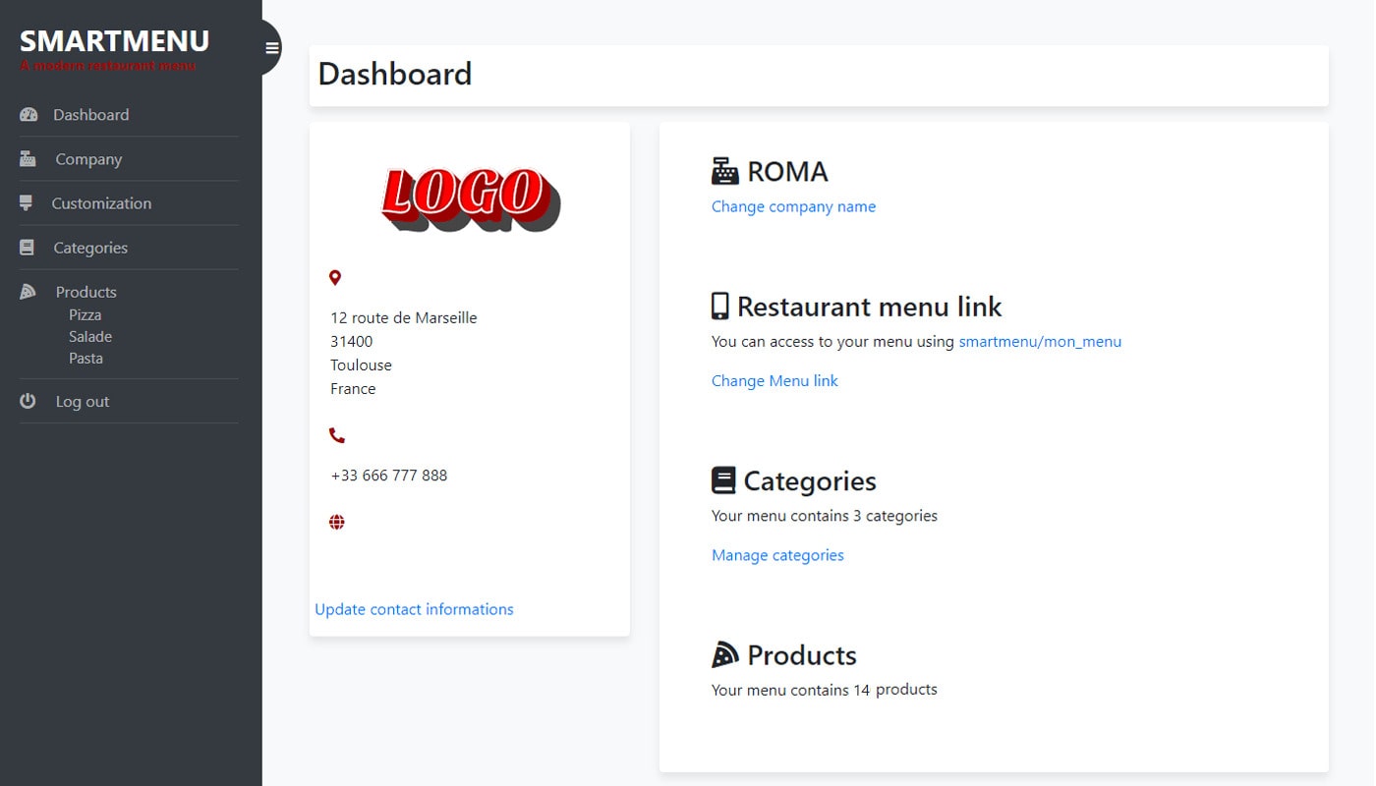Screen dimensions: 1376x786
Task: Click the book icon next to Categories heading
Action: [x=28, y=247]
